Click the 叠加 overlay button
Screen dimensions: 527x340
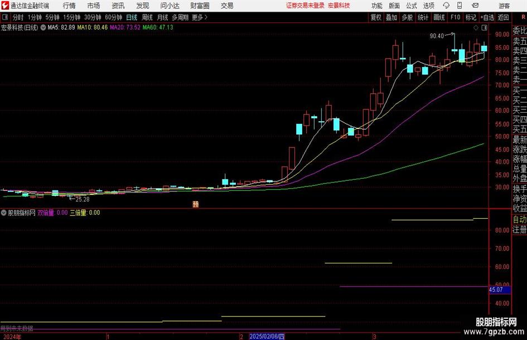point(391,17)
